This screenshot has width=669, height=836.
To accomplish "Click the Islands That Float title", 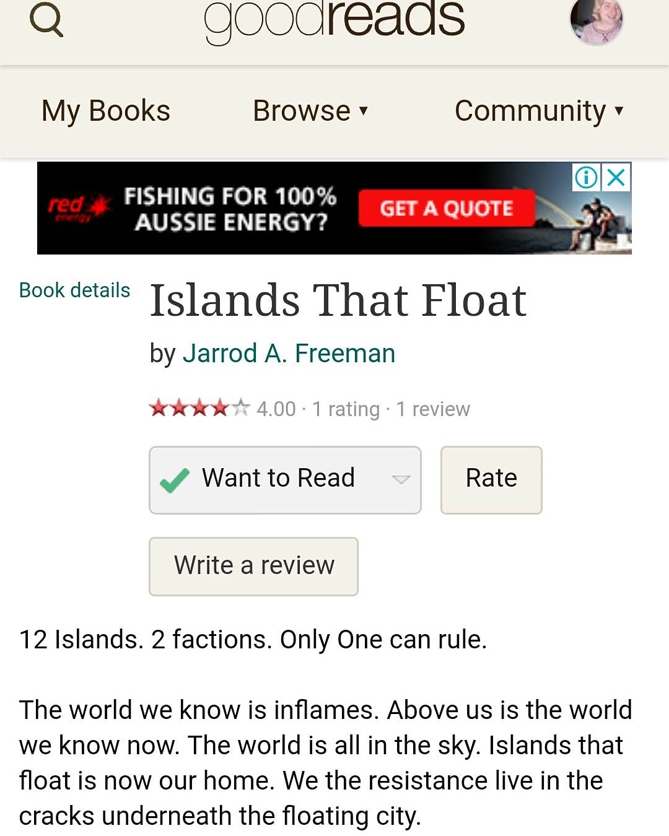I will click(338, 301).
